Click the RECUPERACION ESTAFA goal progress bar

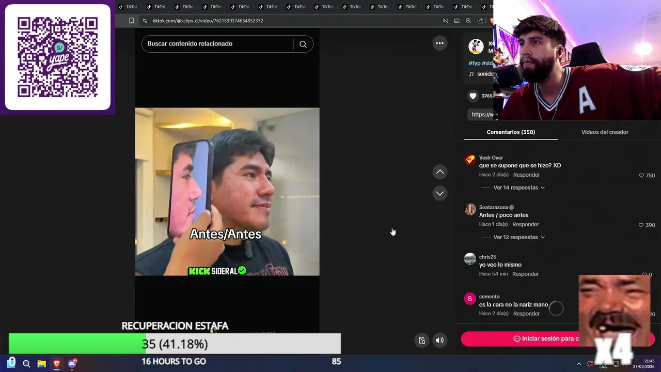(x=175, y=344)
